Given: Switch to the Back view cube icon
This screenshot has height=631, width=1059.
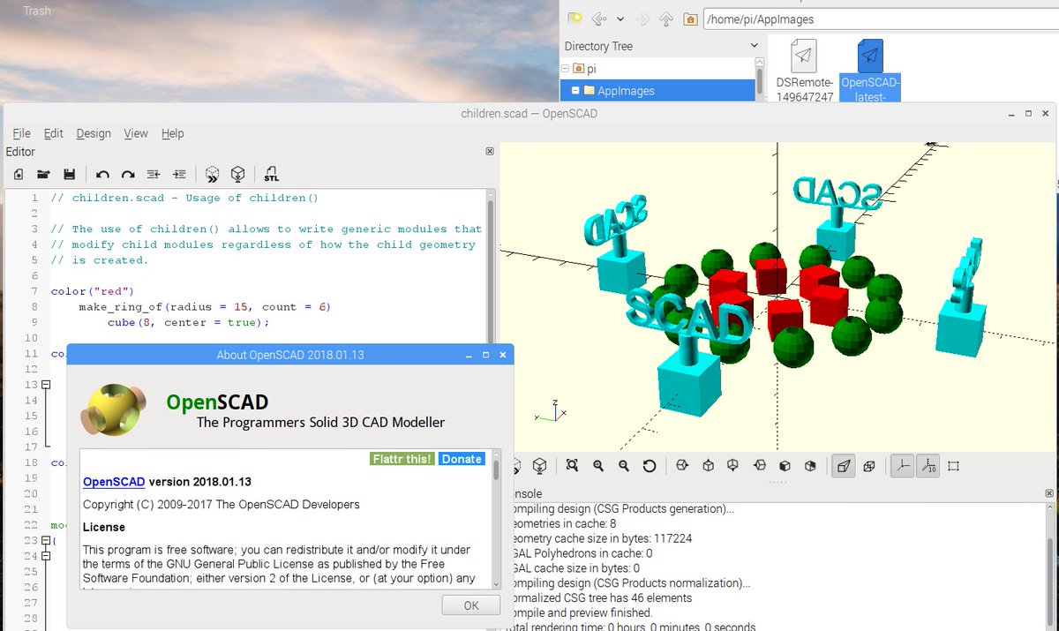Looking at the screenshot, I should [x=809, y=466].
